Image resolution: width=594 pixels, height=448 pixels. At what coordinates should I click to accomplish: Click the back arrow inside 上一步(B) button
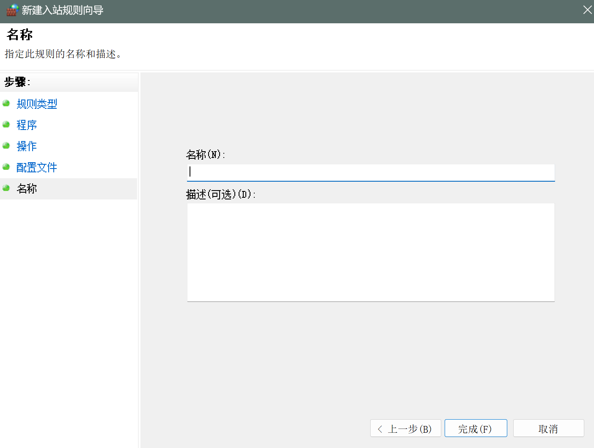coord(380,428)
